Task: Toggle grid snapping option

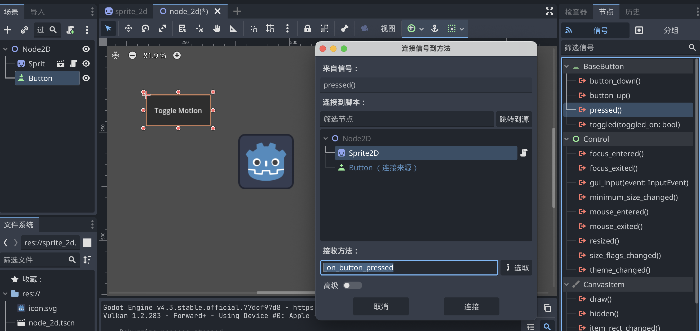Action: 270,29
